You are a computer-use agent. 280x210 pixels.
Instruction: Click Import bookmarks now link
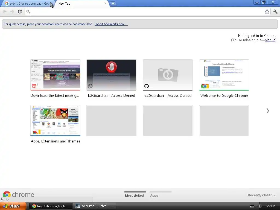(x=111, y=24)
